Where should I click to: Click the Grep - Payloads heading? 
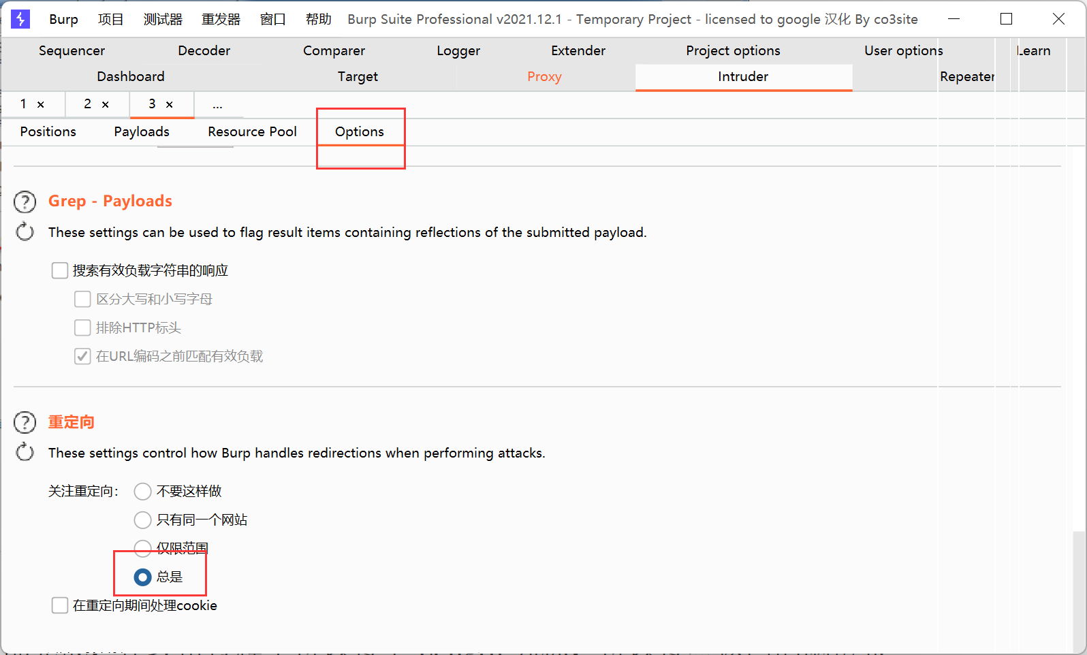tap(110, 201)
